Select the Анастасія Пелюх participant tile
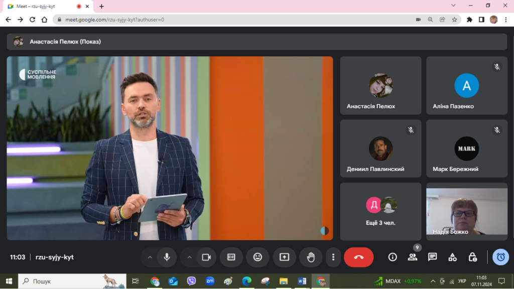 click(x=380, y=85)
